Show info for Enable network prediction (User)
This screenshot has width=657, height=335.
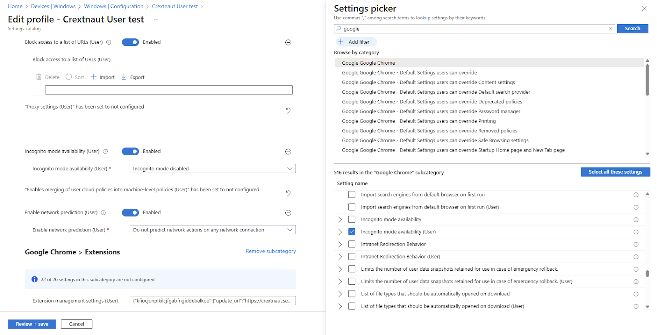[x=103, y=213]
